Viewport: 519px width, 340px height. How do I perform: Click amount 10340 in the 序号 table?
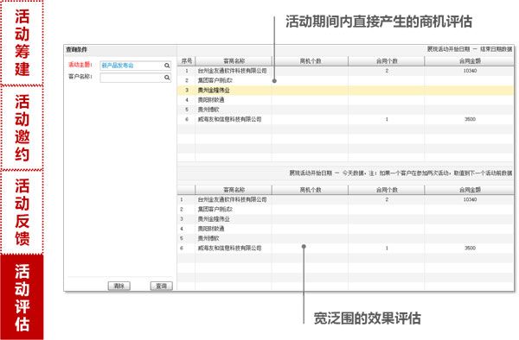[x=470, y=71]
